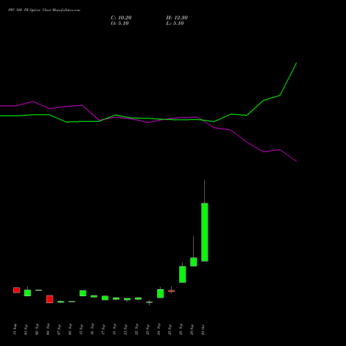Click the red candlestick for 04 Sep
This screenshot has height=346, width=346.
click(x=50, y=299)
